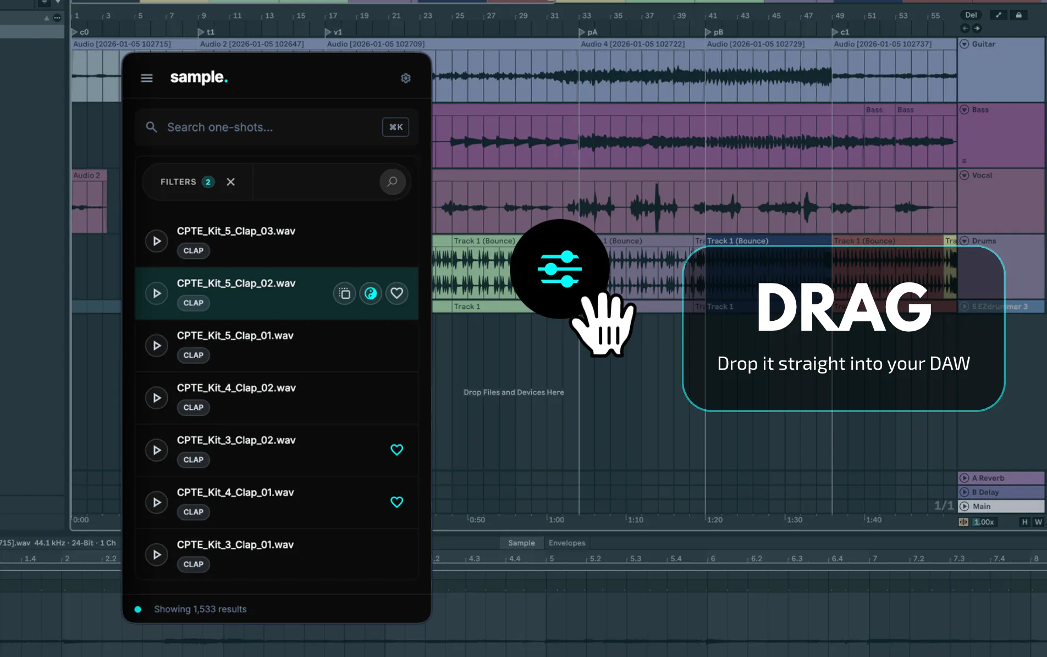Click the 1:00 mark on time ruler
The image size is (1047, 657).
tap(556, 520)
